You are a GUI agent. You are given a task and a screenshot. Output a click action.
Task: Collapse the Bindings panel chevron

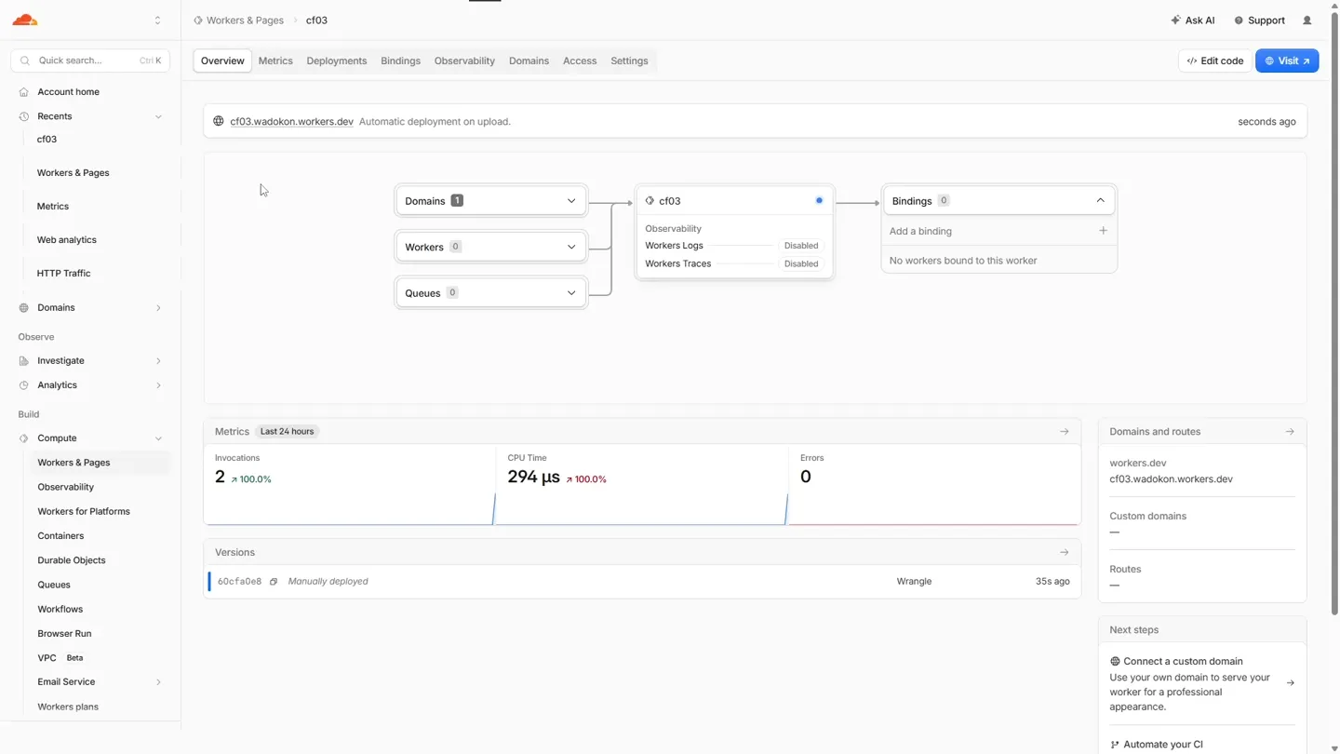(1100, 201)
